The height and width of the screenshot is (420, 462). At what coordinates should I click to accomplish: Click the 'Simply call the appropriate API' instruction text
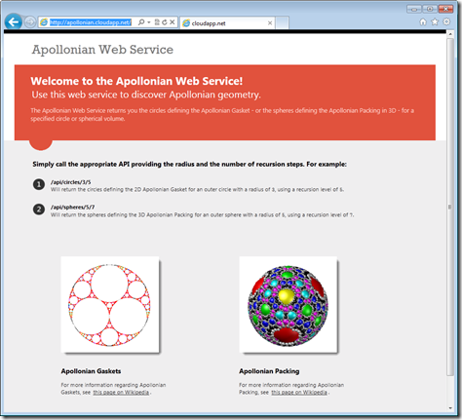tap(189, 164)
